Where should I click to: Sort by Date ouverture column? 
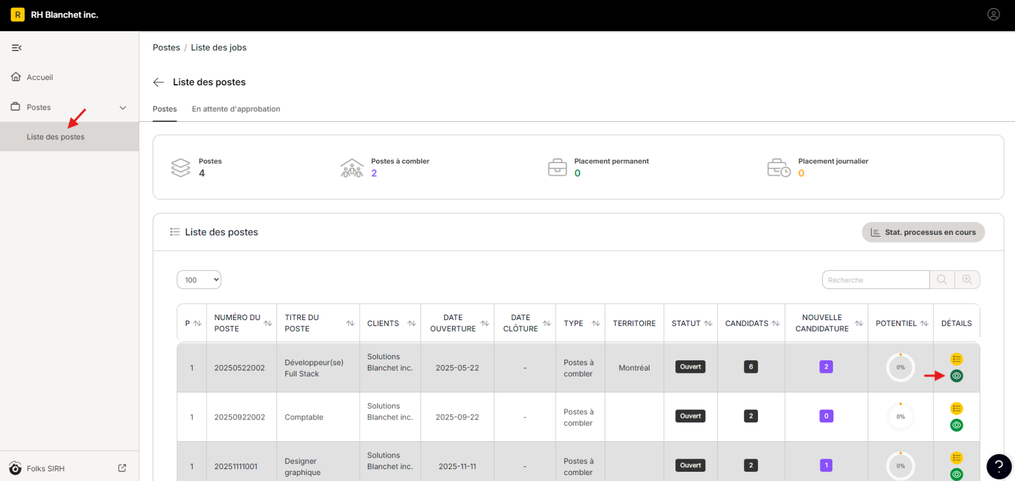pyautogui.click(x=485, y=323)
